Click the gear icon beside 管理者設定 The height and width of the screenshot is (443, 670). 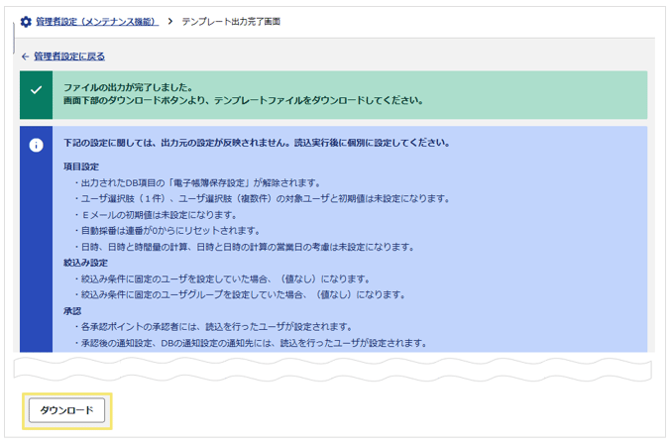26,22
